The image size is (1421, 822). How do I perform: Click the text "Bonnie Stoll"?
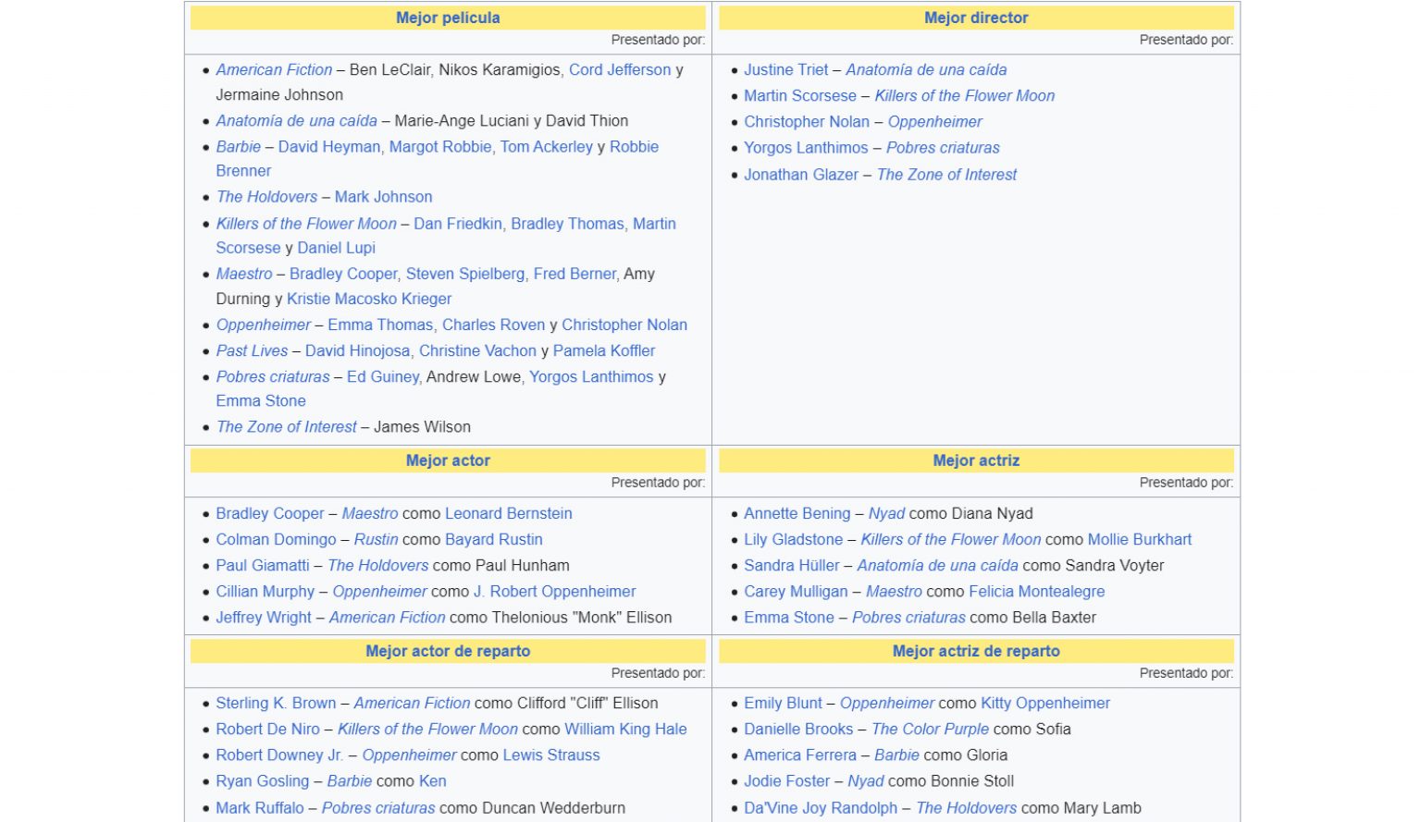click(x=972, y=780)
